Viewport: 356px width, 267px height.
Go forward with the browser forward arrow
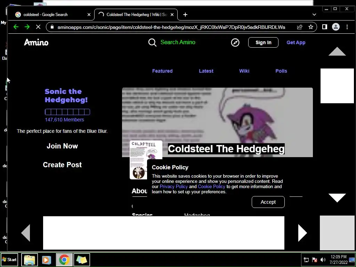point(27,27)
